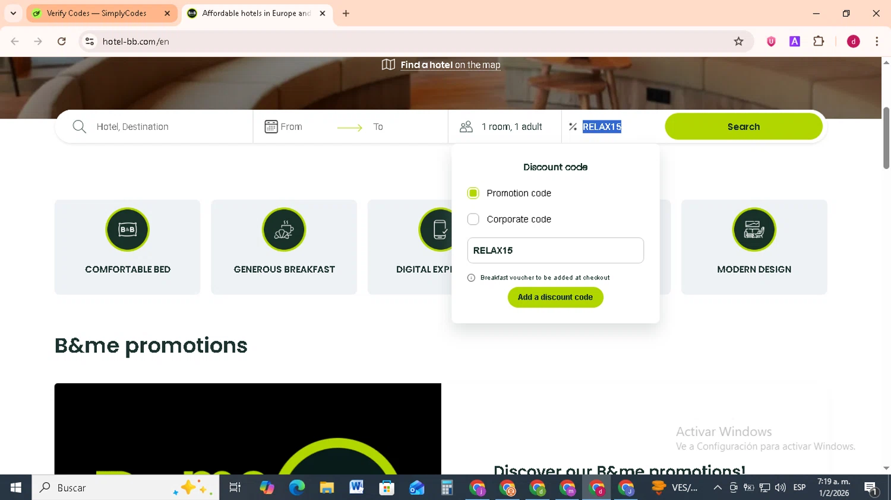Click the highlighted RELAX15 code in search bar

[x=602, y=126]
